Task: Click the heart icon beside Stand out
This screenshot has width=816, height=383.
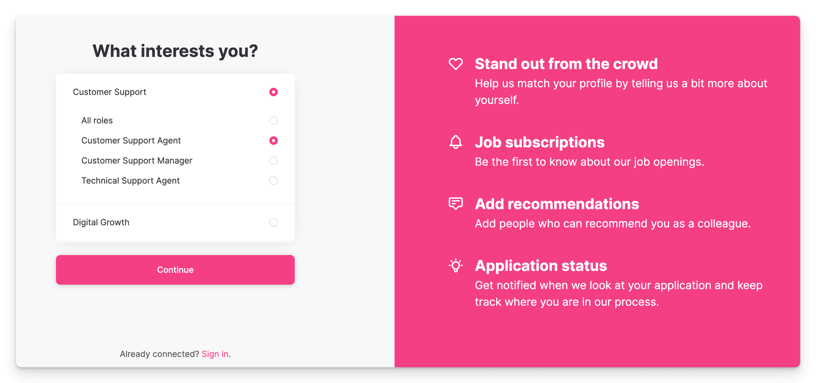Action: (455, 64)
